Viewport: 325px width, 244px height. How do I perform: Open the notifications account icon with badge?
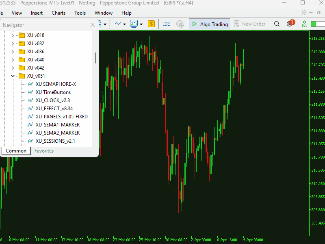[x=290, y=23]
